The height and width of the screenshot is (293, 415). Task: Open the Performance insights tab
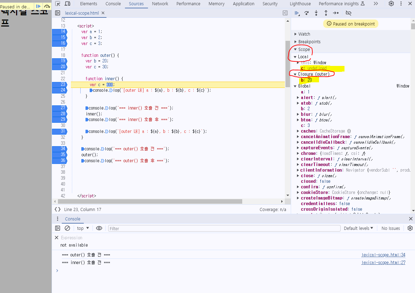341,4
